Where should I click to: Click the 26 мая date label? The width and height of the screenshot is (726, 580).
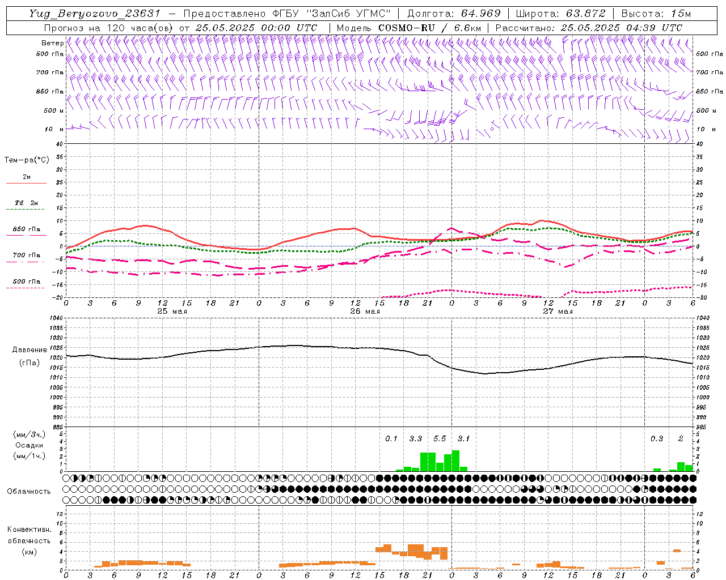(365, 312)
